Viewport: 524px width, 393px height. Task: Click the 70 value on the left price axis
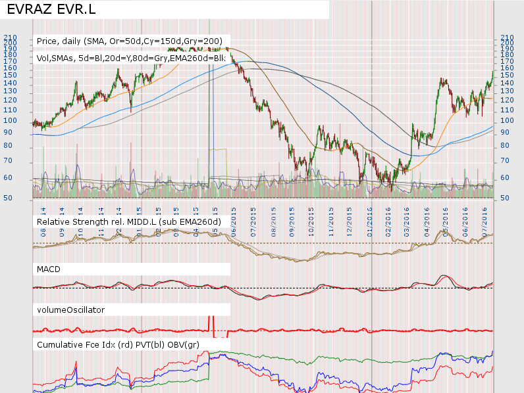click(x=8, y=161)
